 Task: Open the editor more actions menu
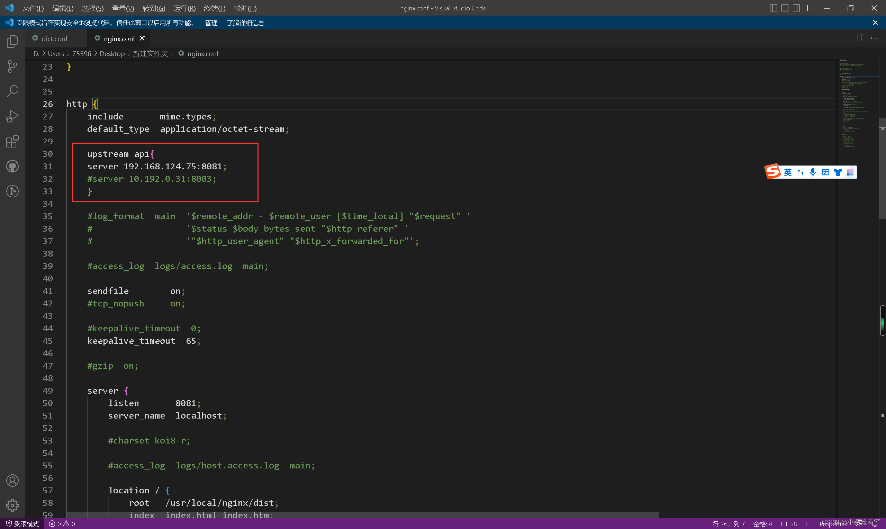coord(875,38)
